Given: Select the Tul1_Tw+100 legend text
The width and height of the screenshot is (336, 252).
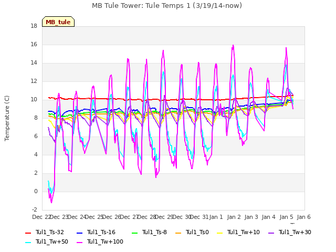Looking at the screenshot, I should click(105, 241).
